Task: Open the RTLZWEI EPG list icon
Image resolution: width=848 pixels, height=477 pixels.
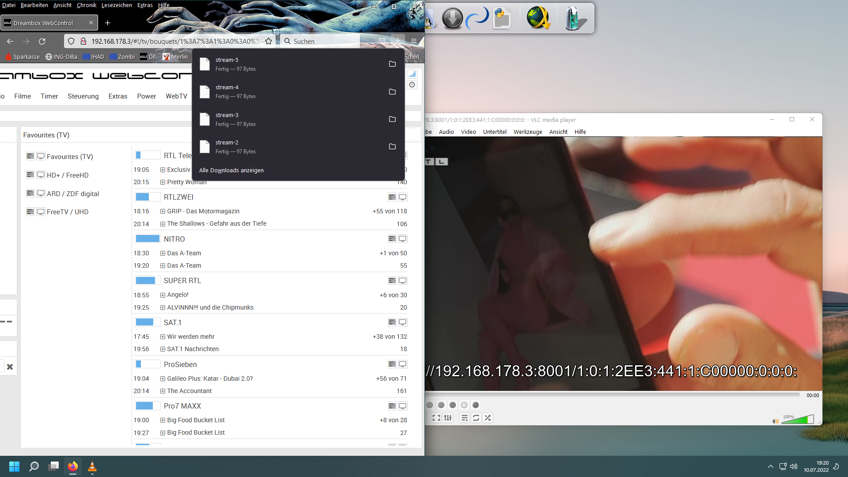Action: (392, 197)
